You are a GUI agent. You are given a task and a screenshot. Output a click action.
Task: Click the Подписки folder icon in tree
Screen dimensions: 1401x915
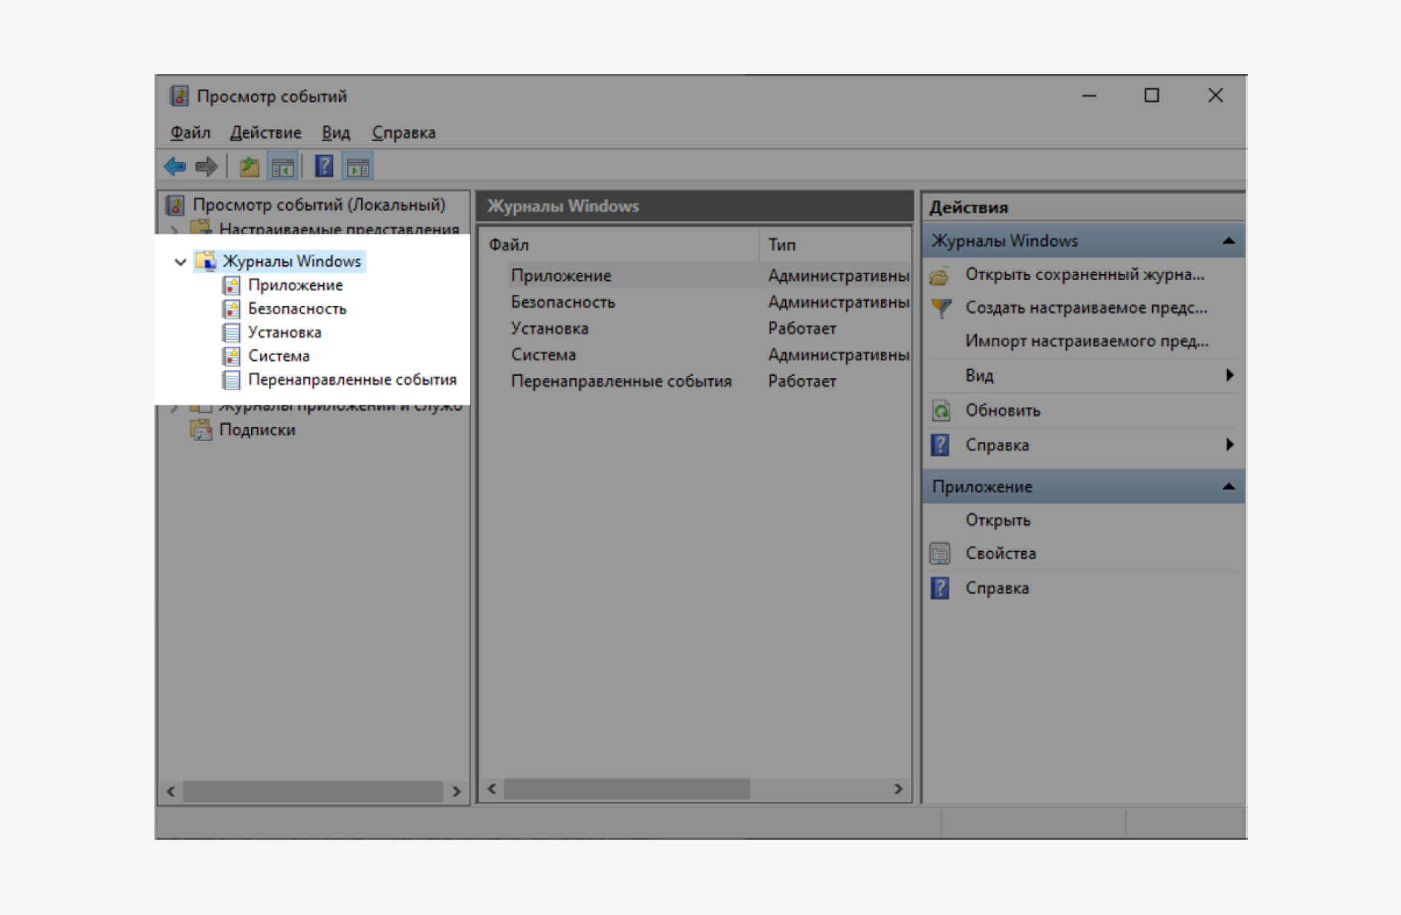[201, 430]
